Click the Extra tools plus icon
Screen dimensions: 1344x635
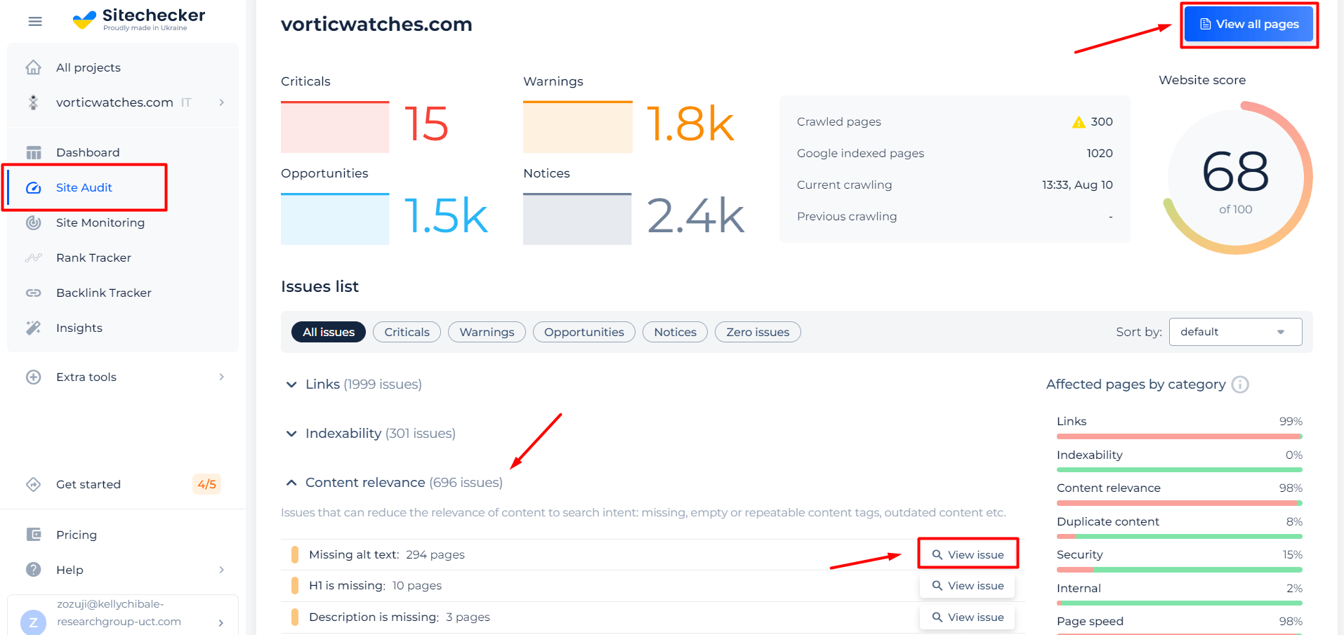point(33,377)
